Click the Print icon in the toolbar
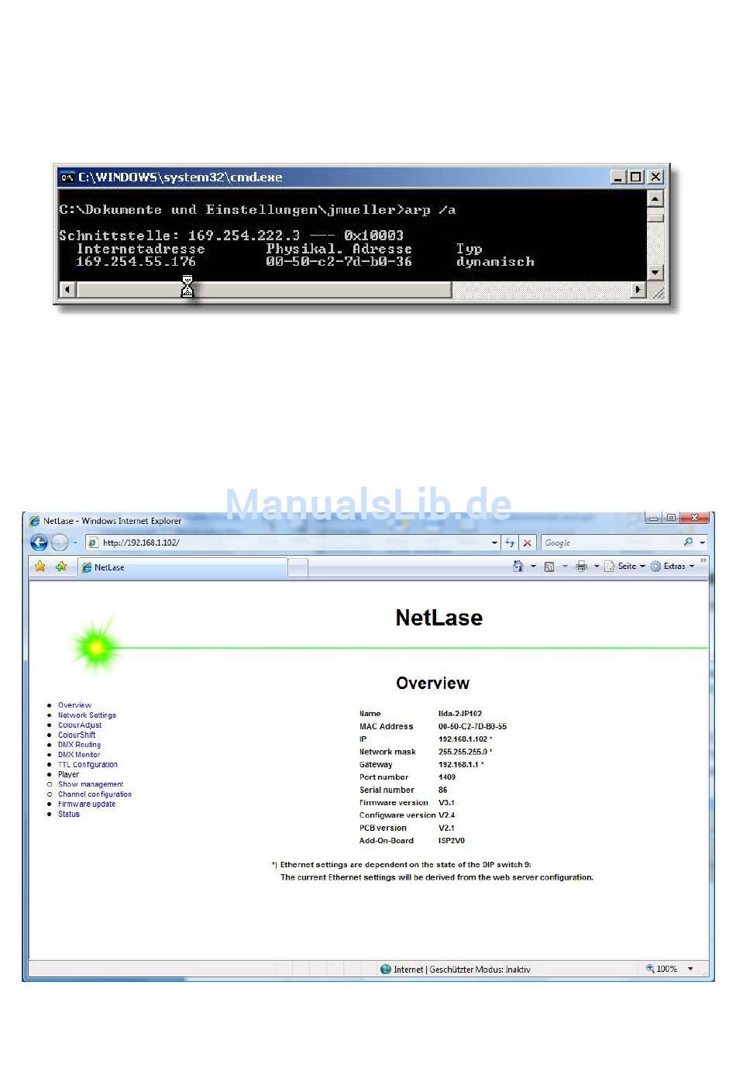Image resolution: width=736 pixels, height=1092 pixels. 581,567
